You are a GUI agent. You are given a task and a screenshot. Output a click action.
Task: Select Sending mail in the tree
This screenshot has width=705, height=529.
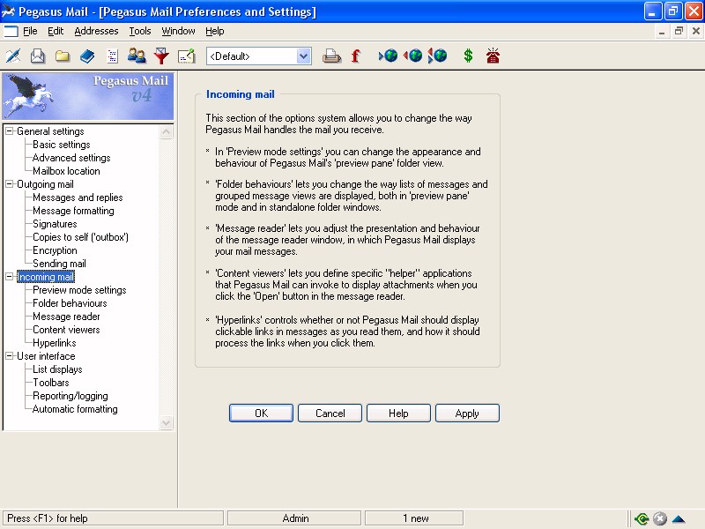59,264
